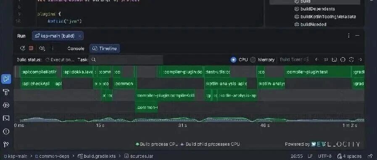Click the second circular timeline toolbar icon

click(x=351, y=59)
